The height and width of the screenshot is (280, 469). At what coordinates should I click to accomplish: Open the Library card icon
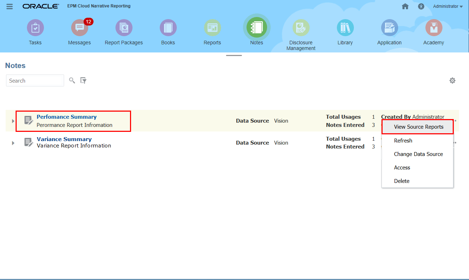click(x=345, y=28)
